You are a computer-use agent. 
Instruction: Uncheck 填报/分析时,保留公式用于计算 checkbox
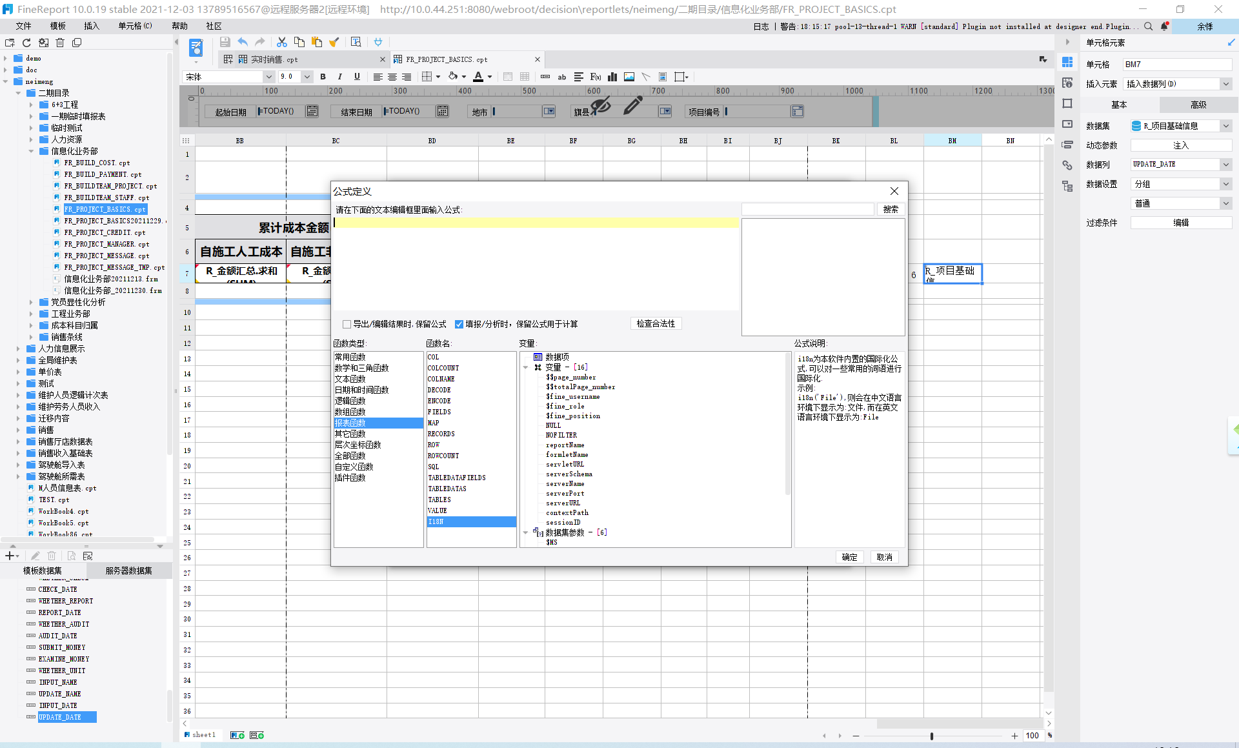pos(459,324)
